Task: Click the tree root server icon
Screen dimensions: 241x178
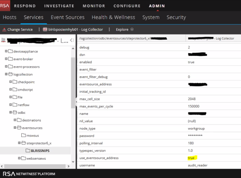Action: click(x=3, y=40)
